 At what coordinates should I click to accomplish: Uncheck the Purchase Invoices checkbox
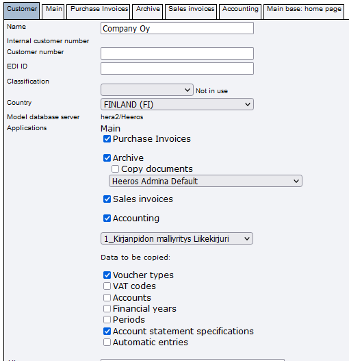pyautogui.click(x=107, y=139)
